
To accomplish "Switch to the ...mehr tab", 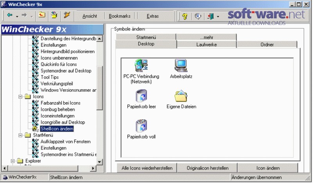I will 207,37.
